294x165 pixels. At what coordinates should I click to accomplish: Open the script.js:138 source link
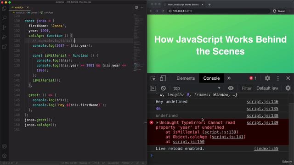pos(262,115)
